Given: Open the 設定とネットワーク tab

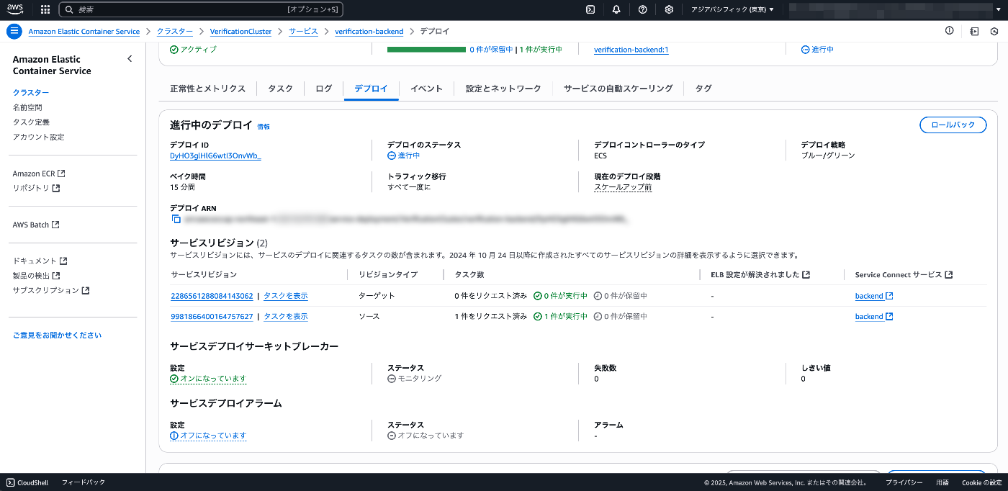Looking at the screenshot, I should coord(503,89).
